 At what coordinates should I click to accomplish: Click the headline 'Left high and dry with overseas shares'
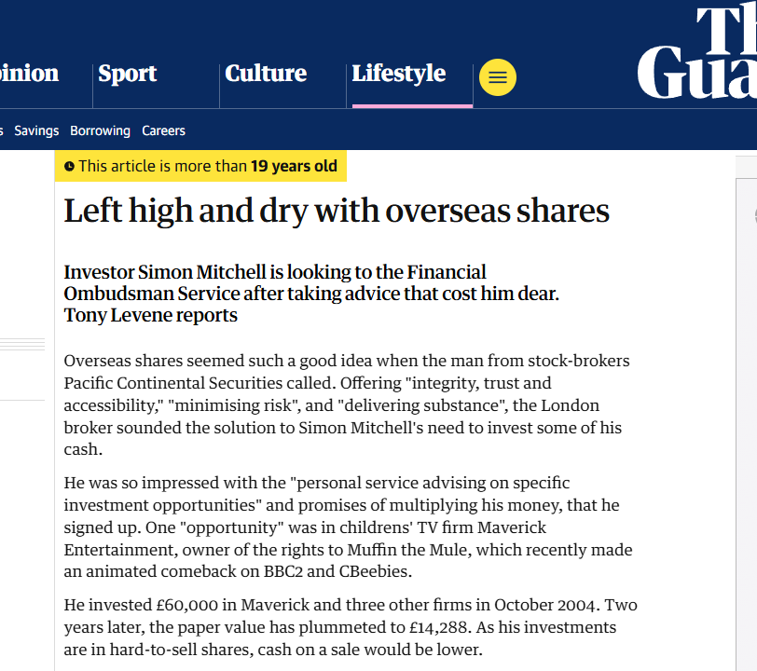(x=337, y=212)
